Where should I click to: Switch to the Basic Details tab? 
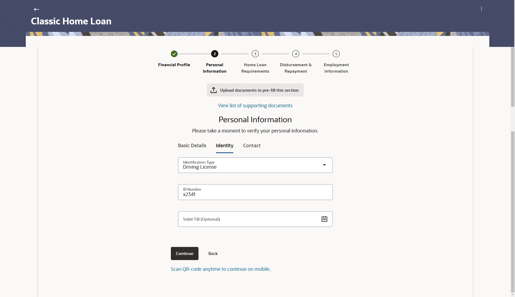(192, 146)
